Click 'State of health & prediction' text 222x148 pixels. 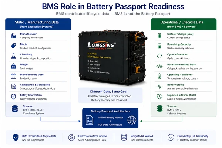tap(182, 99)
